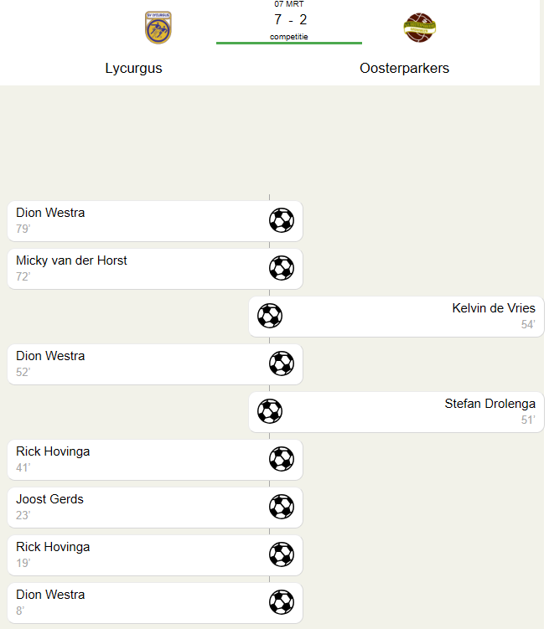Open the Oosterparkers team name link
Viewport: 549px width, 629px height.
click(x=404, y=69)
